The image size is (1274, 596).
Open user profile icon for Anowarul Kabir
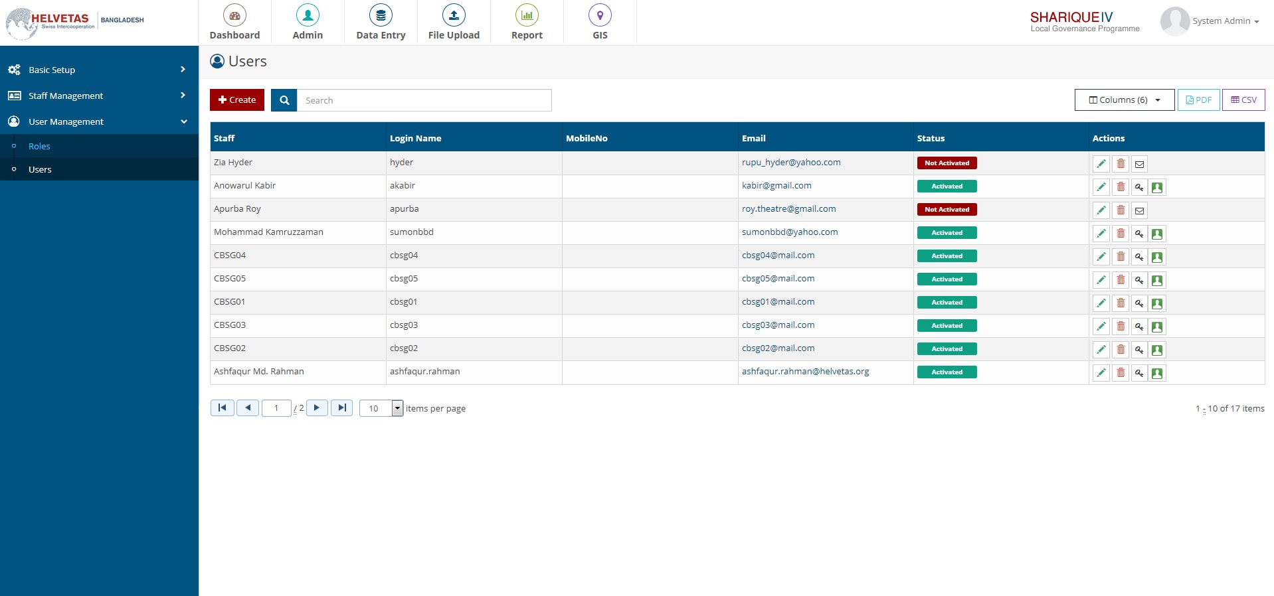click(1157, 187)
